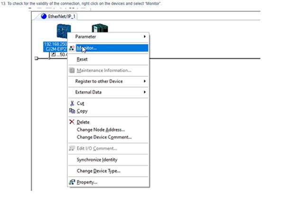The height and width of the screenshot is (197, 287).
Task: Expand the External Data submenu arrow
Action: point(145,92)
